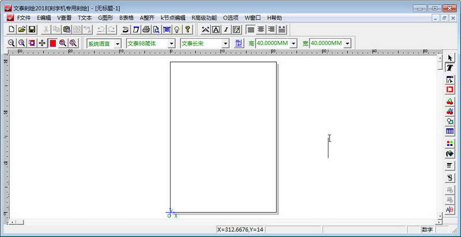Click the lower cherries icon with blue
The width and height of the screenshot is (461, 237).
pyautogui.click(x=450, y=111)
